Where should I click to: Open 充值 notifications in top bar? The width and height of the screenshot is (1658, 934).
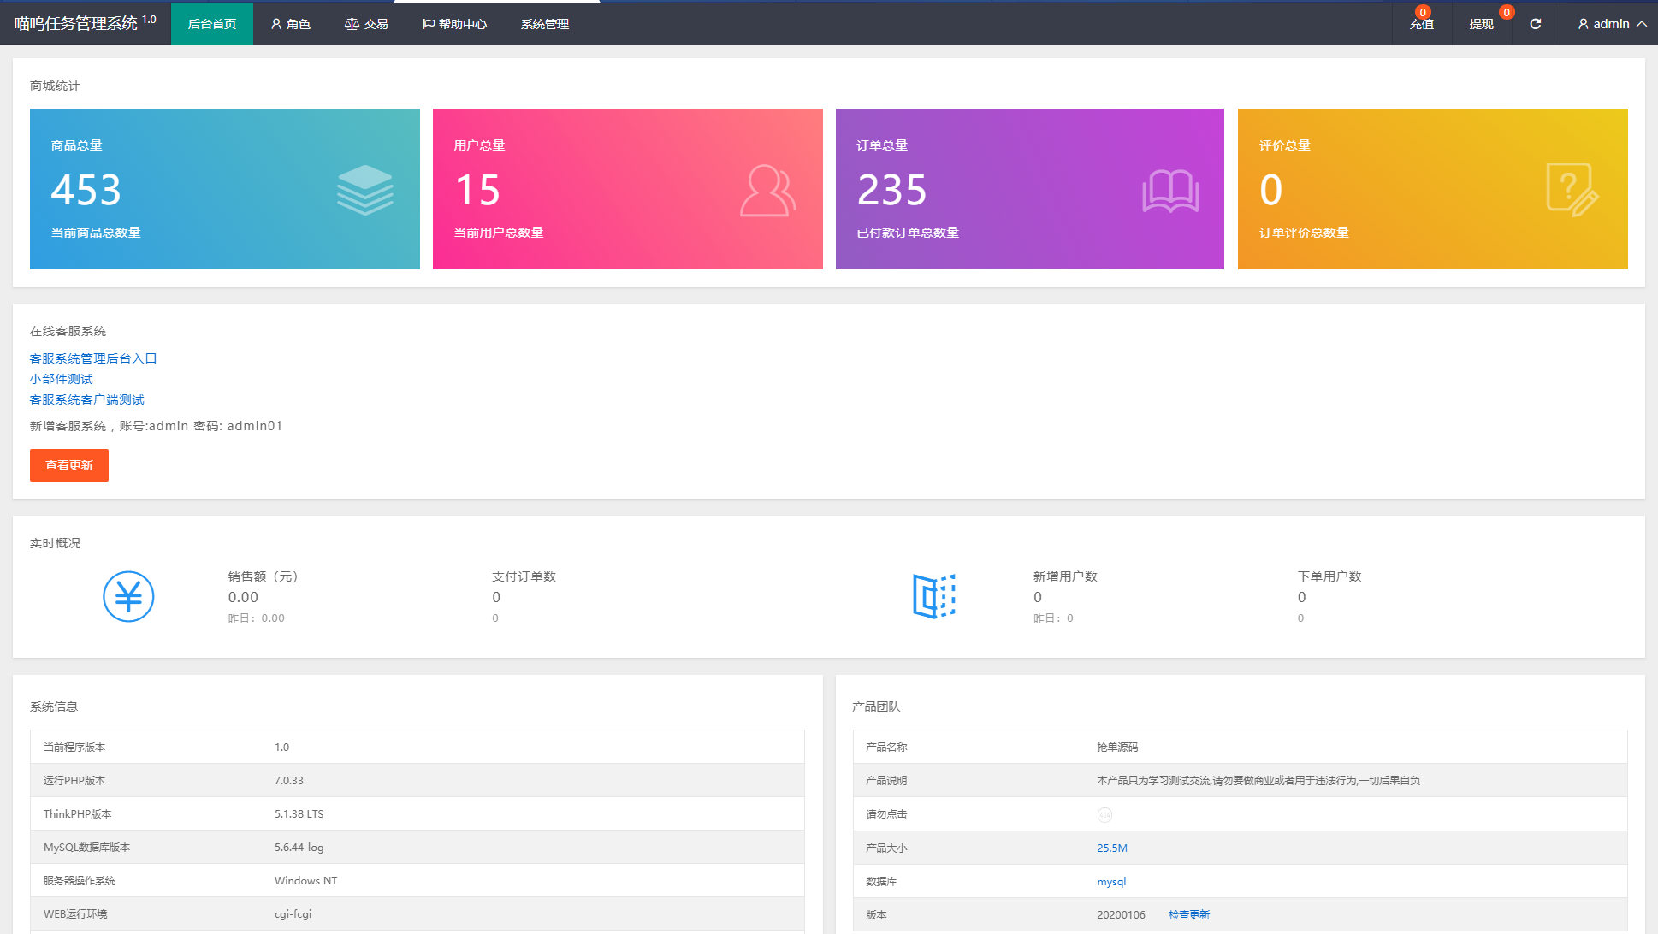pos(1421,24)
